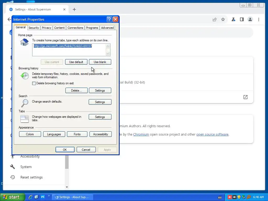268x201 pixels.
Task: Open the profile avatar icon
Action: tap(250, 19)
